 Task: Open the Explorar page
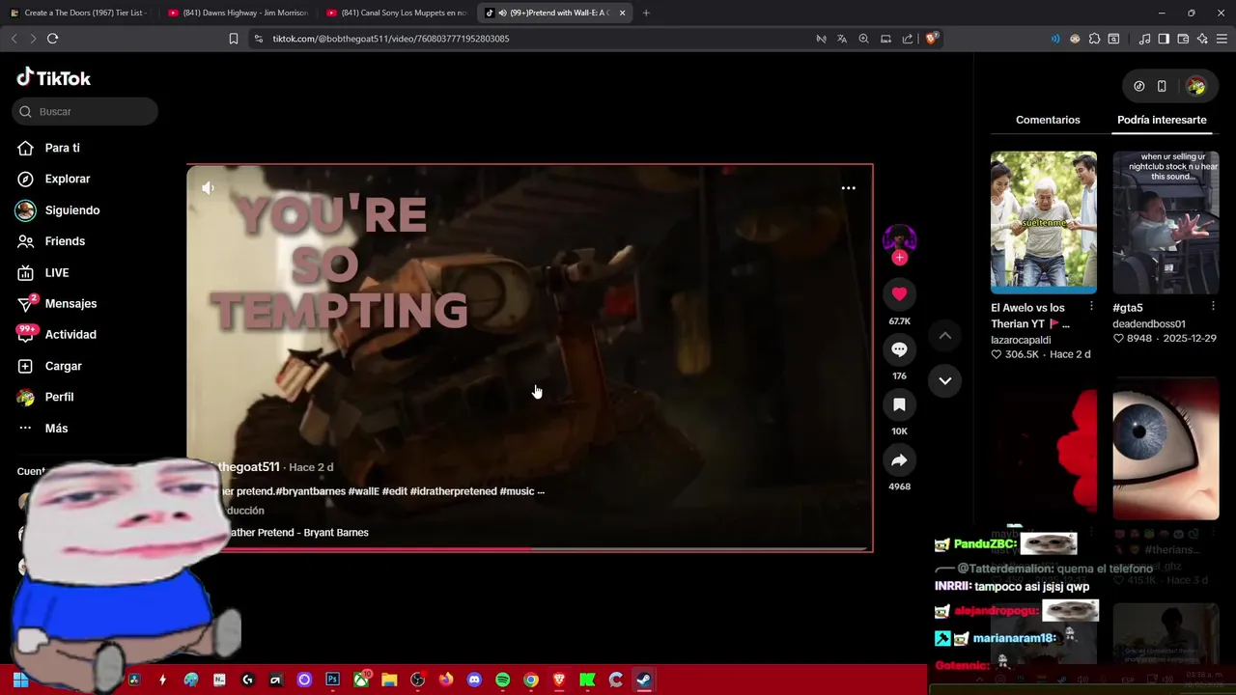(x=67, y=179)
